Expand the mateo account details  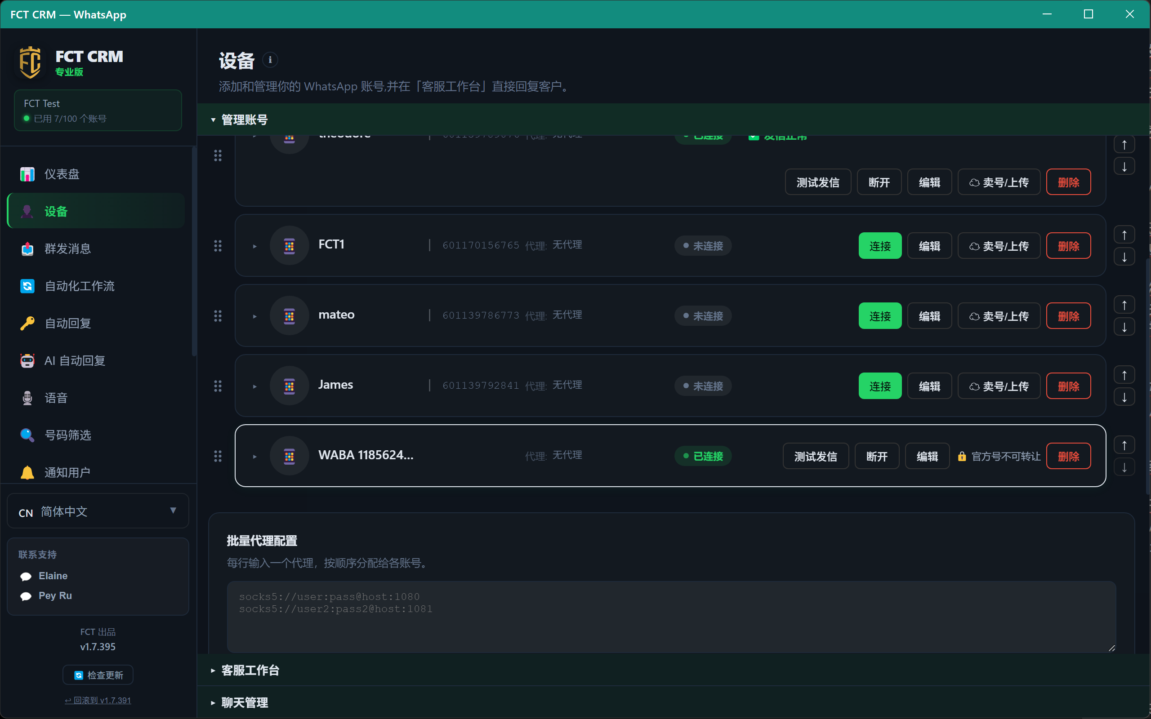coord(255,316)
